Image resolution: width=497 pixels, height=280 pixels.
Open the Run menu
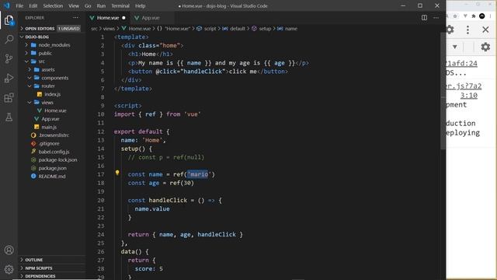101,5
